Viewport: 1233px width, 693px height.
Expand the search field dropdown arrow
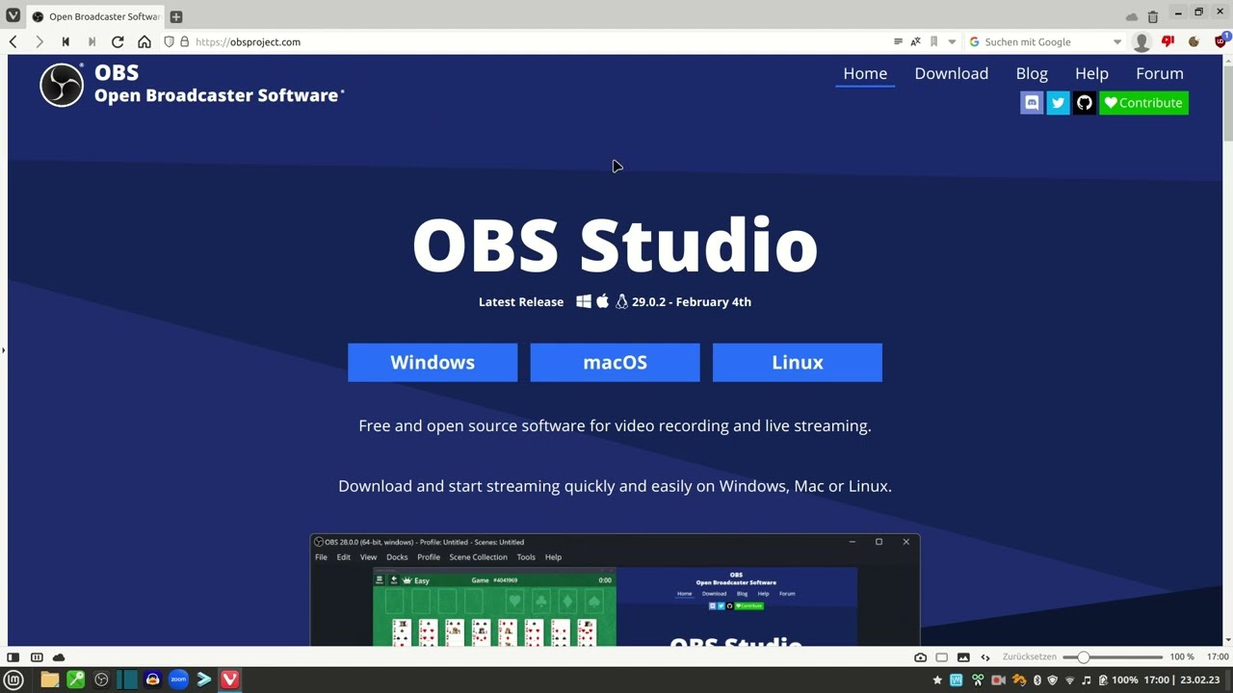(1117, 41)
